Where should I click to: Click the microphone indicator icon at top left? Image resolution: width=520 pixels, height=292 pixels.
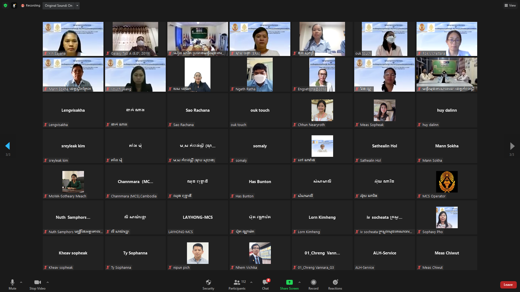(x=14, y=5)
